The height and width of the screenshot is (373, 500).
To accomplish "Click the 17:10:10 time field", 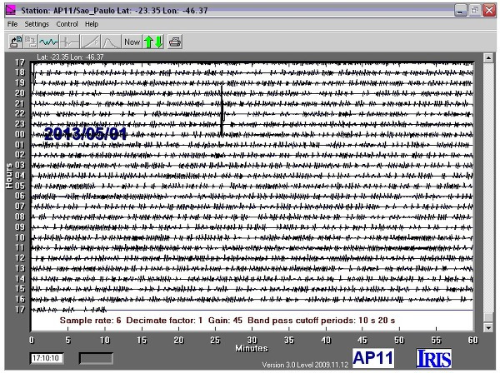I will click(47, 358).
